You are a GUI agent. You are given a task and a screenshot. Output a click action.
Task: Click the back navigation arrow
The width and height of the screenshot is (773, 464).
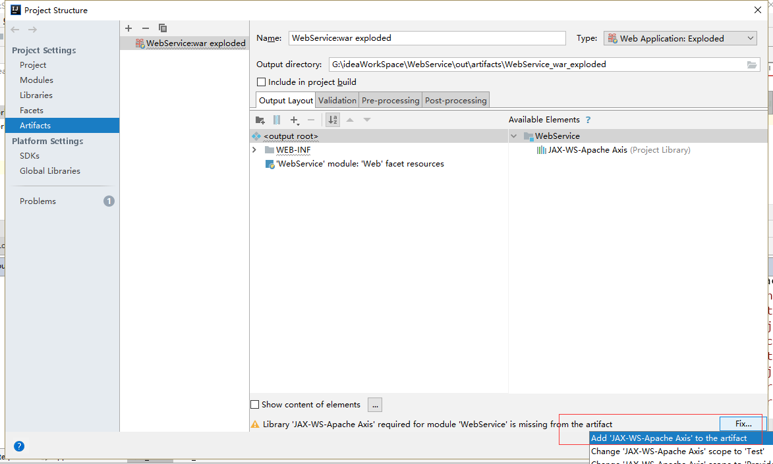15,30
